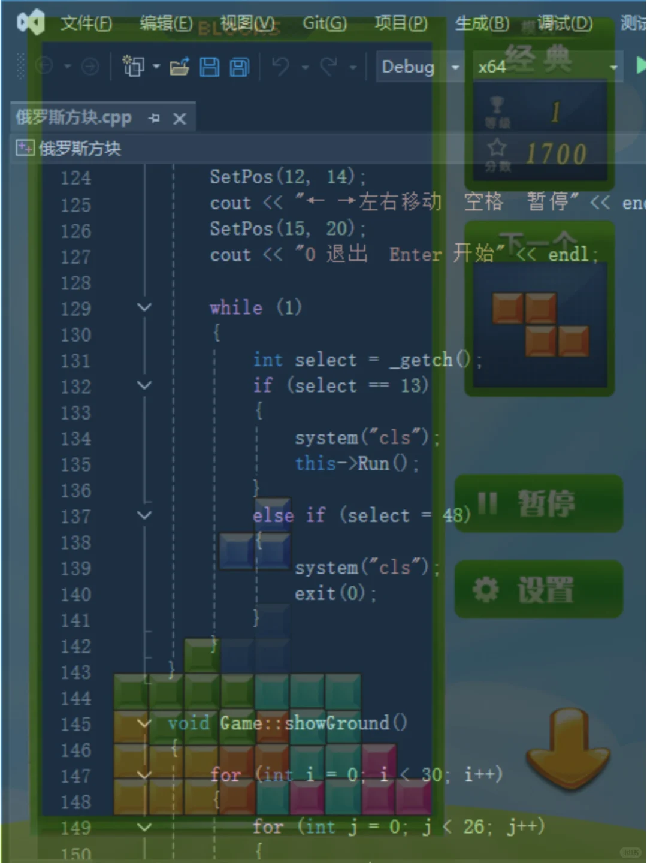The height and width of the screenshot is (863, 647).
Task: Click the undo toolbar icon
Action: pos(280,66)
